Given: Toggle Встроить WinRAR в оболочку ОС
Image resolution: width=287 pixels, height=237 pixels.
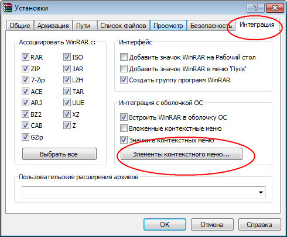Looking at the screenshot, I should pos(124,117).
